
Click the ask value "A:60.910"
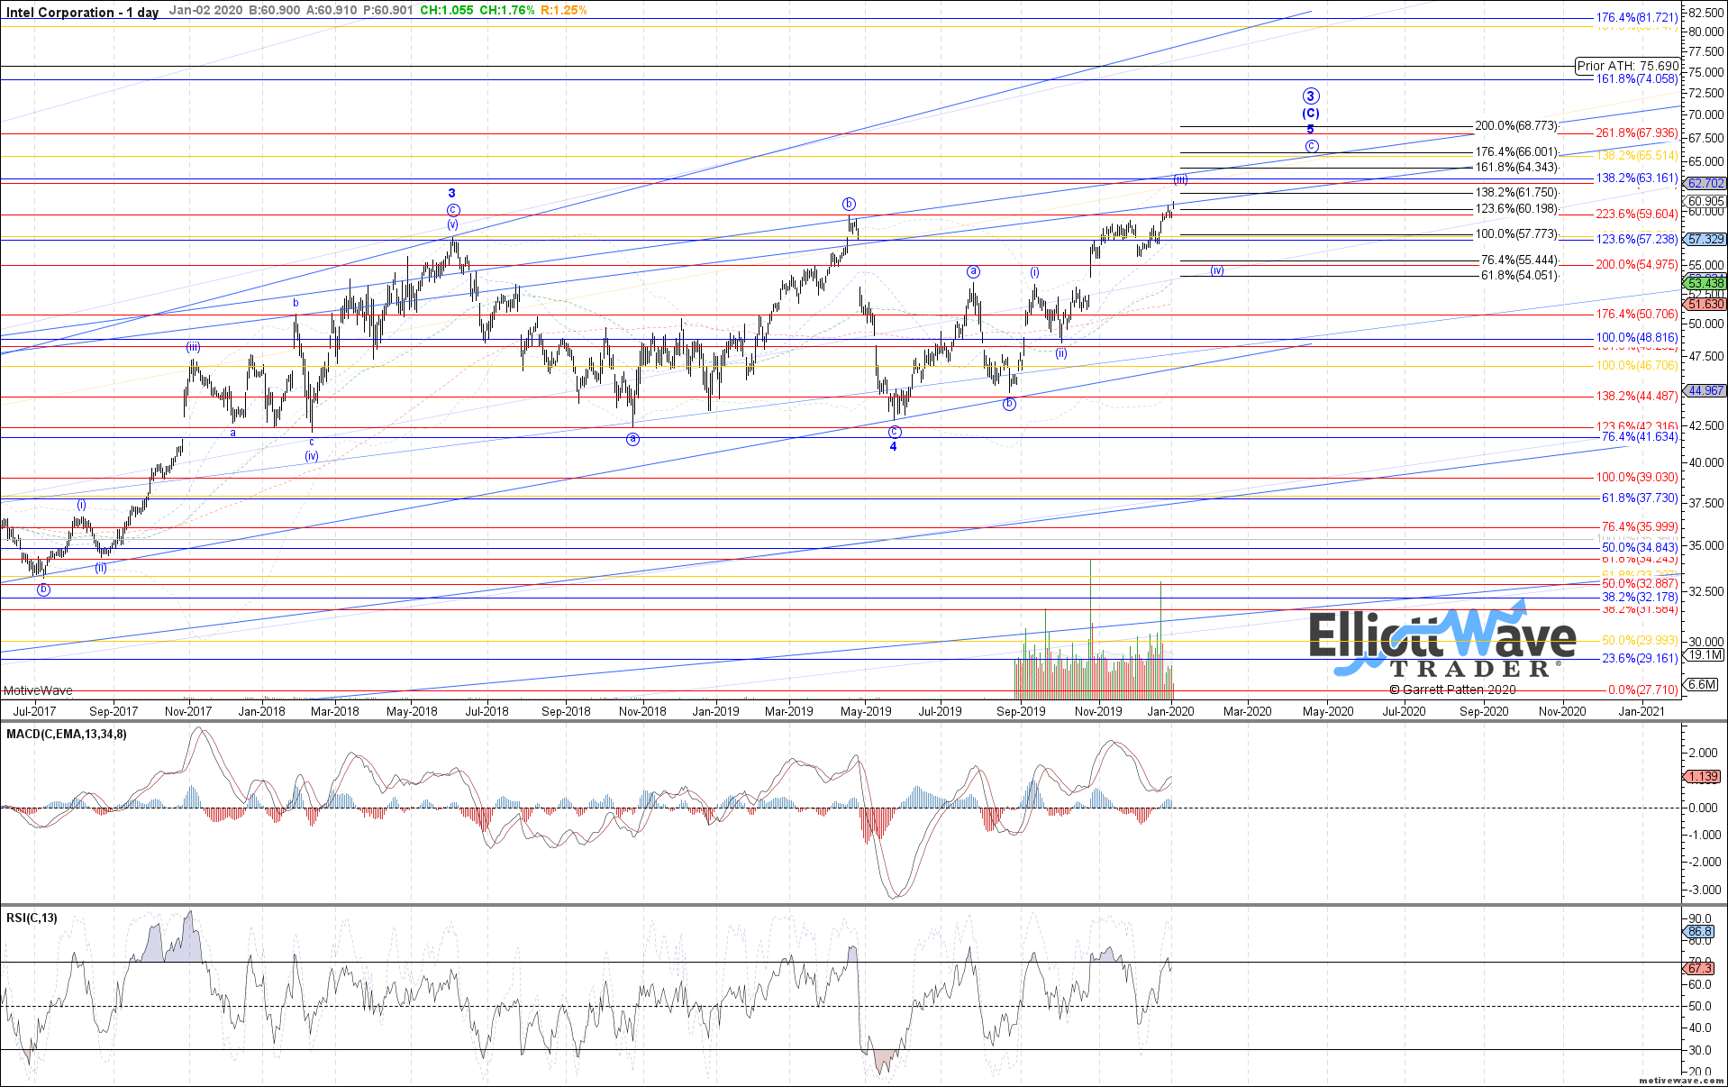pos(333,11)
